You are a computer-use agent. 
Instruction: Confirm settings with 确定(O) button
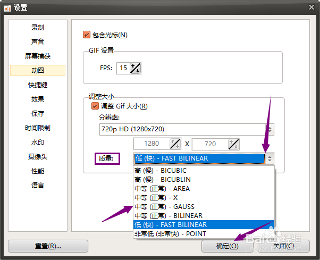coord(228,246)
